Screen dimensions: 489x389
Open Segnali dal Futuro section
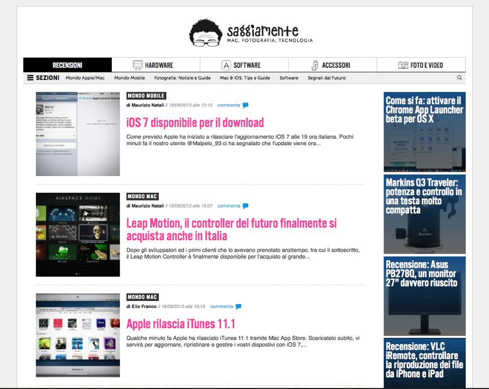point(327,78)
